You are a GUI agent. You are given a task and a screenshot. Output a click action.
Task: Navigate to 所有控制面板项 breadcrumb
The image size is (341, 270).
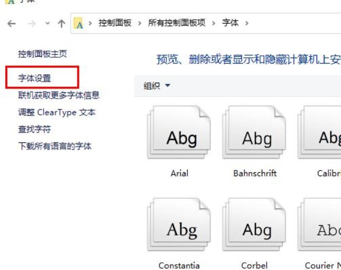(x=176, y=23)
